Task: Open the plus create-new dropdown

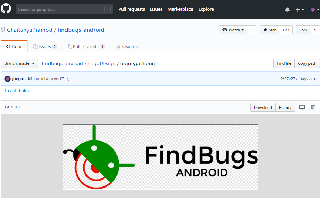Action: click(x=300, y=10)
